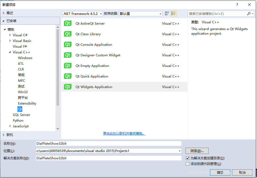Click the project name input field
The height and width of the screenshot is (178, 257).
[109, 144]
